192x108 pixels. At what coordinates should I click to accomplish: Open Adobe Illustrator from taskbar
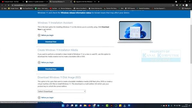click(111, 106)
